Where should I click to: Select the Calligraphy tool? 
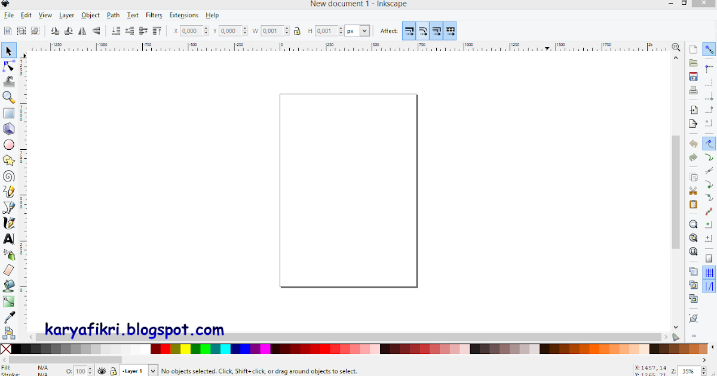pos(9,223)
